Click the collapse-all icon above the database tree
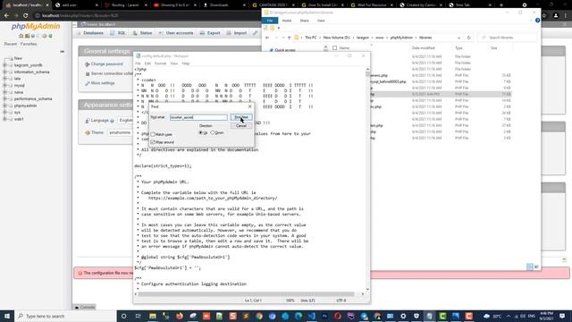The height and width of the screenshot is (322, 572). [62, 52]
